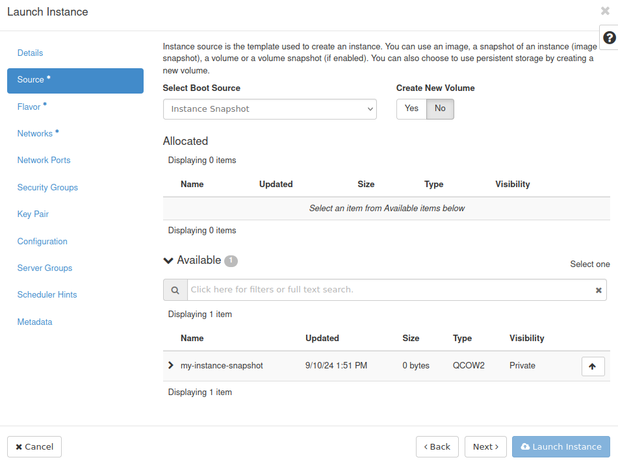The image size is (618, 462).
Task: Open the help question mark icon
Action: tap(609, 37)
